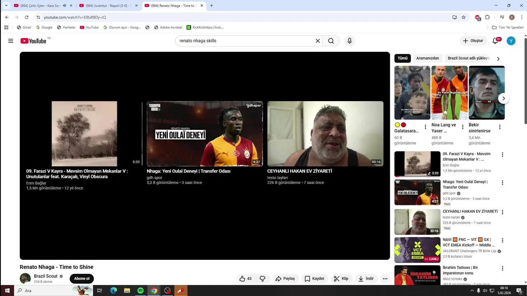Go to the YouTube home logo

pos(33,41)
